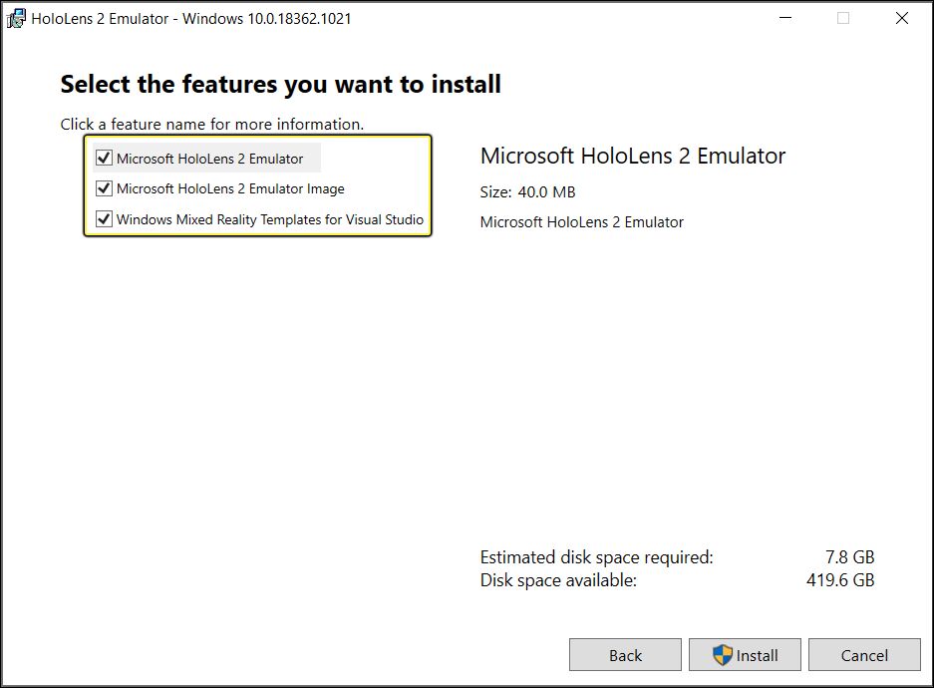Uncheck Microsoft HoloLens 2 Emulator Image
The height and width of the screenshot is (688, 934).
coord(107,188)
